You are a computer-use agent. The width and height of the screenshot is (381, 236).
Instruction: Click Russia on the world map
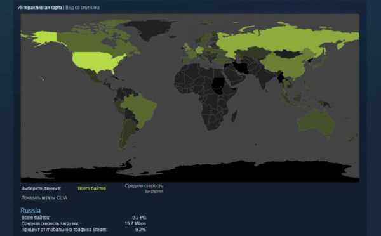click(279, 40)
